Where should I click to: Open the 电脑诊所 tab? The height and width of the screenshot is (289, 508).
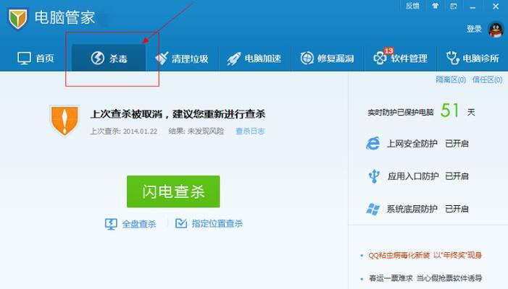click(472, 59)
